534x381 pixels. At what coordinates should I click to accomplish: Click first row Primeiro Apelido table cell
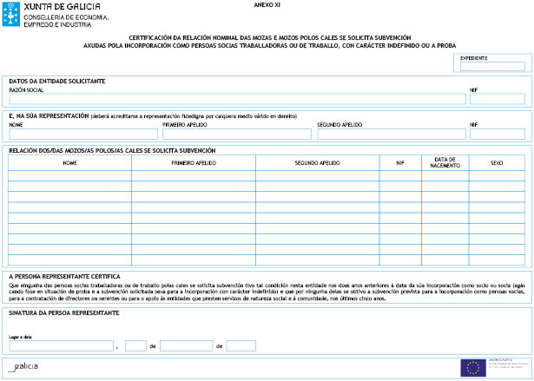[193, 175]
